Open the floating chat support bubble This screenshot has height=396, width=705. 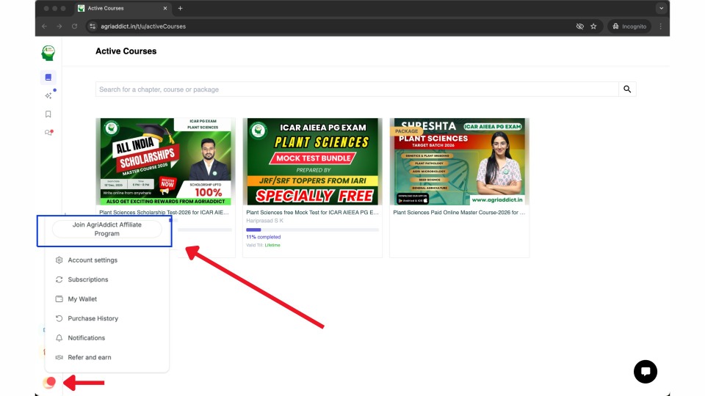tap(646, 372)
